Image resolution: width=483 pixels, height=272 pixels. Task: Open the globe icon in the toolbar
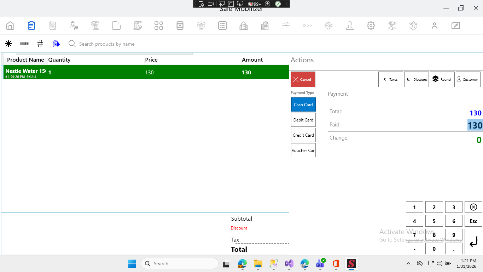click(x=328, y=25)
